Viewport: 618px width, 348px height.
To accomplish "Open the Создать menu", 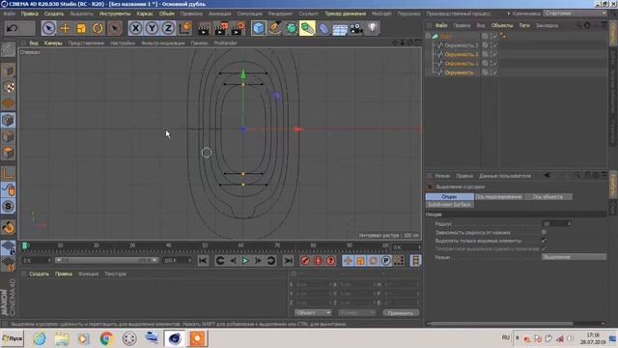I will [x=54, y=14].
